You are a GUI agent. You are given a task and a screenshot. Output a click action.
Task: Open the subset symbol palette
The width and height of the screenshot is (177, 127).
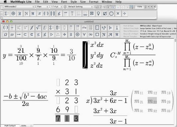coord(25,34)
